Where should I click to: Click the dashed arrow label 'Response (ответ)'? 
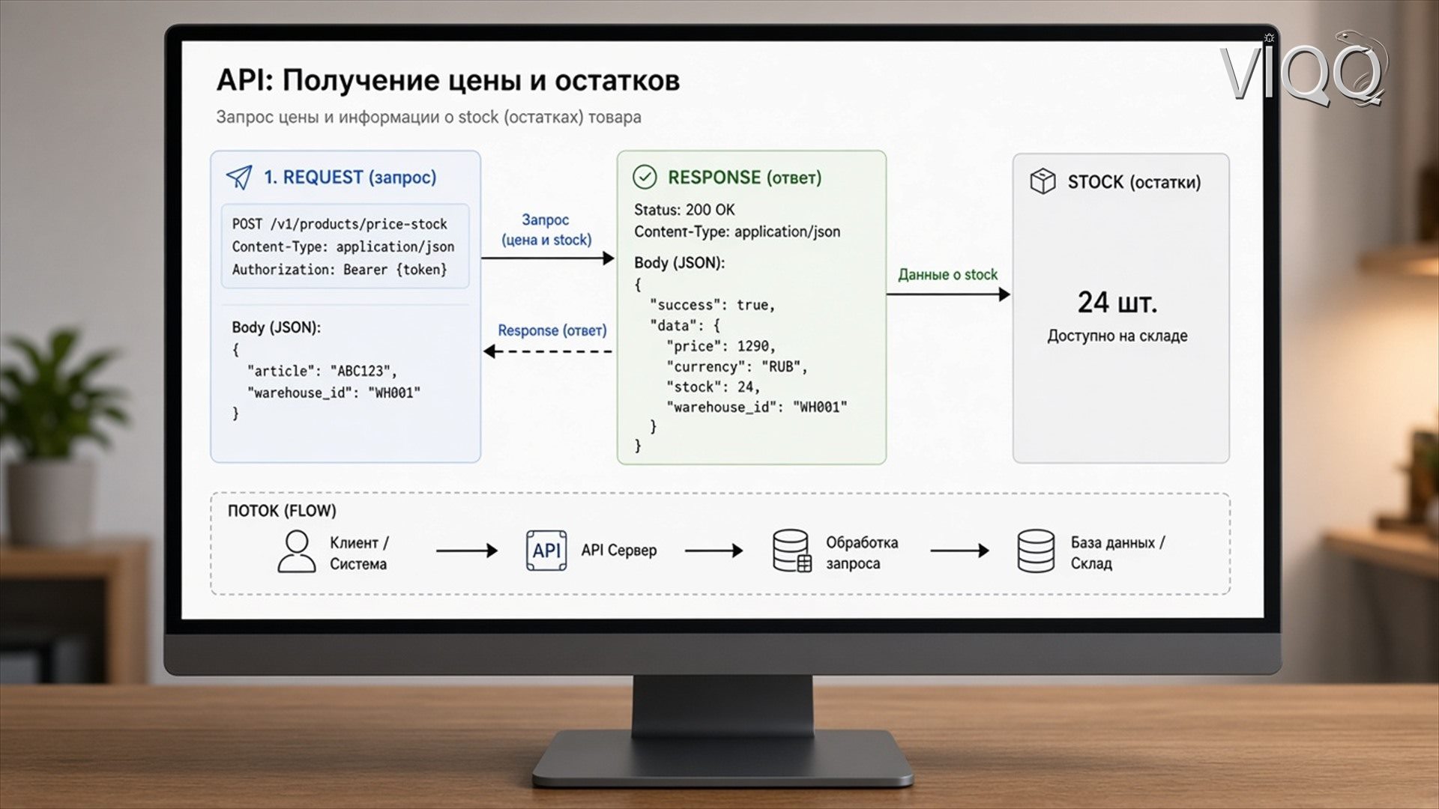(x=552, y=330)
